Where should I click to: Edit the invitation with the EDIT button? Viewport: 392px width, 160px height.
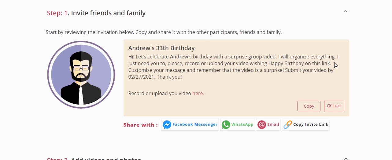coord(334,106)
